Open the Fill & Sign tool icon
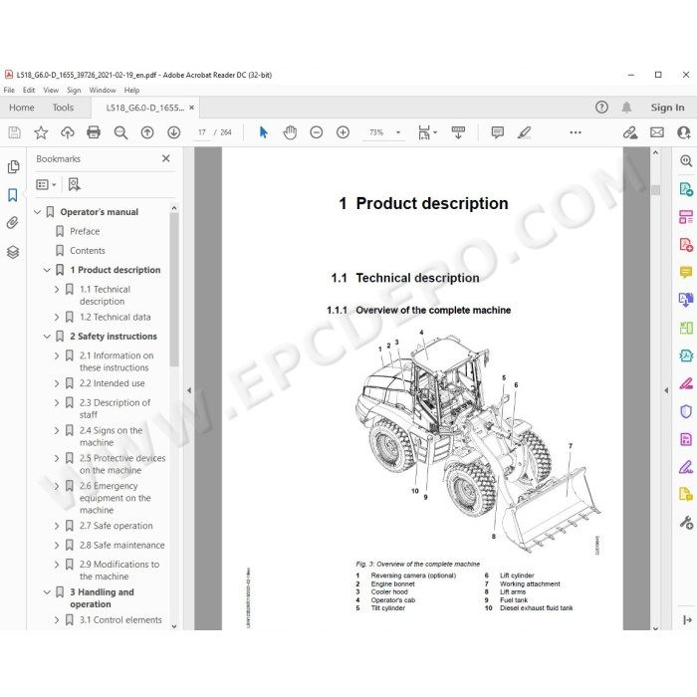Screen dimensions: 697x697 pyautogui.click(x=686, y=467)
